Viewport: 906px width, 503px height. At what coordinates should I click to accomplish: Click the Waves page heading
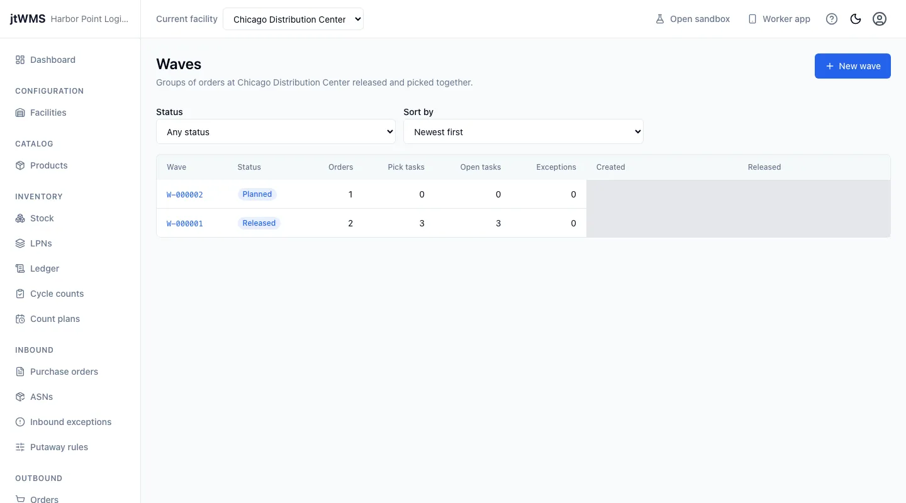pos(179,64)
